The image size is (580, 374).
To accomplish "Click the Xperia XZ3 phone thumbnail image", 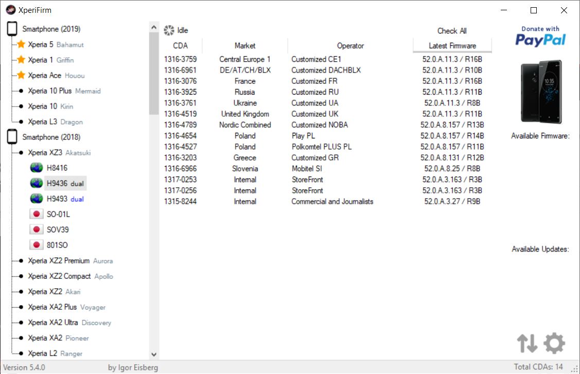I will [540, 93].
